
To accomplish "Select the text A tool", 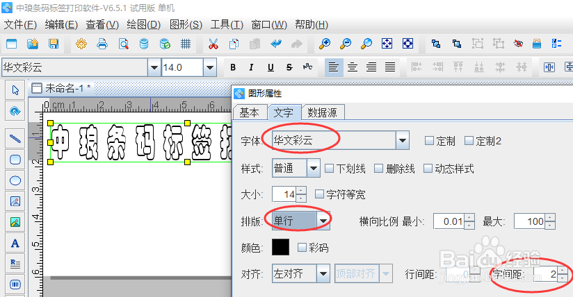I will 15,243.
